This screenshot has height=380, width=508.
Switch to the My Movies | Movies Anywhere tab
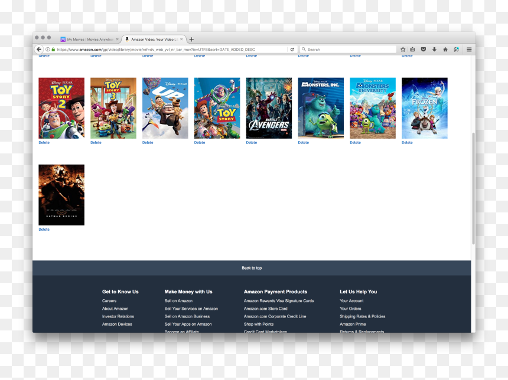89,40
